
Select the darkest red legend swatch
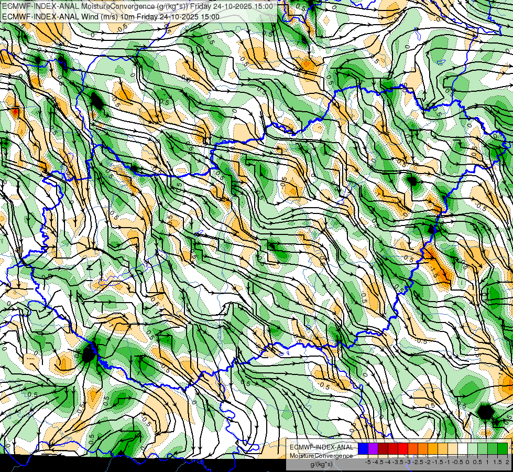[383, 448]
